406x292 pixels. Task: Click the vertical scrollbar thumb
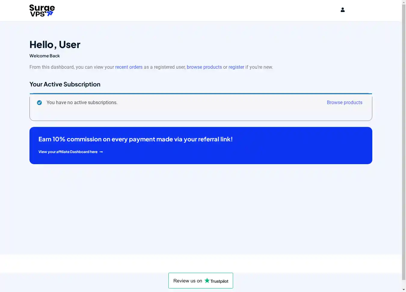(x=404, y=141)
